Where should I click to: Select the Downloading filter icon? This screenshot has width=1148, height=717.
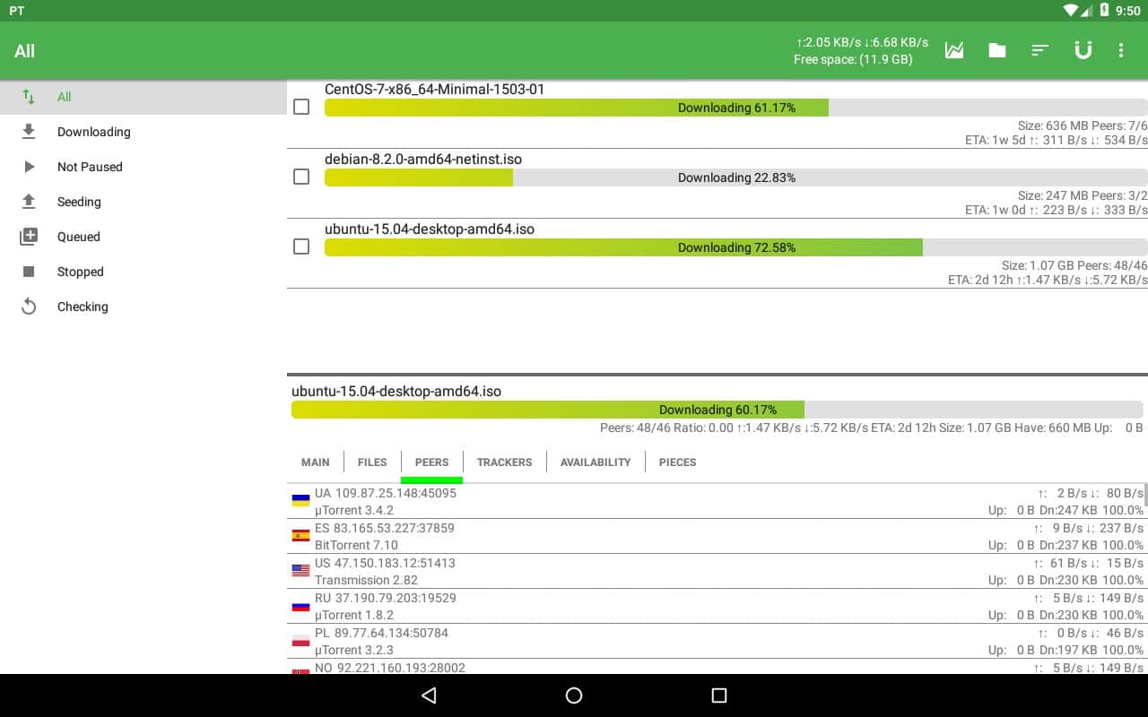pyautogui.click(x=29, y=132)
